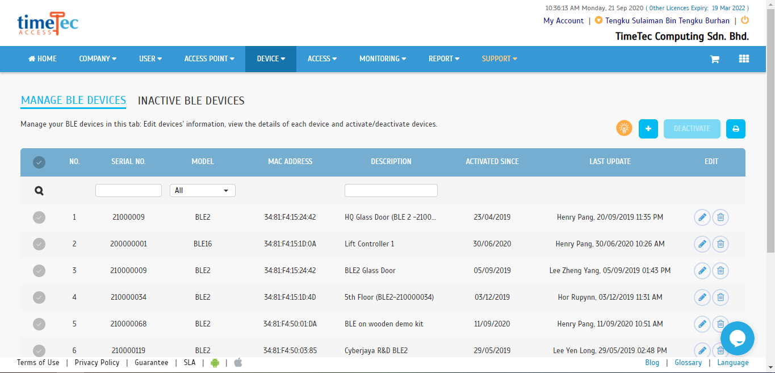Screen dimensions: 775x373
Task: Open the chat support bubble
Action: pos(737,338)
